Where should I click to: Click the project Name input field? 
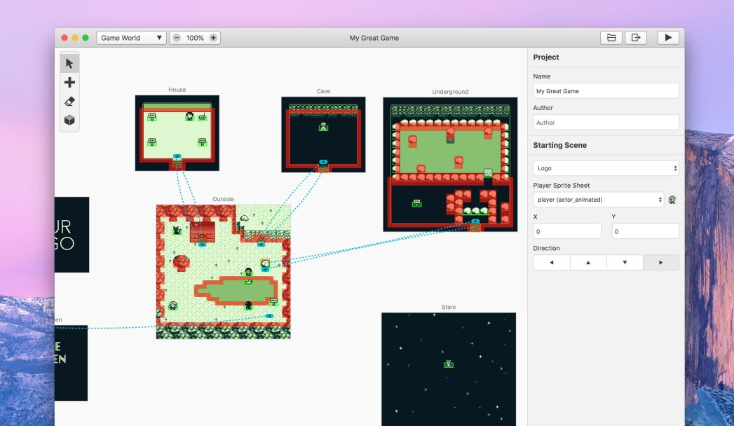tap(606, 91)
